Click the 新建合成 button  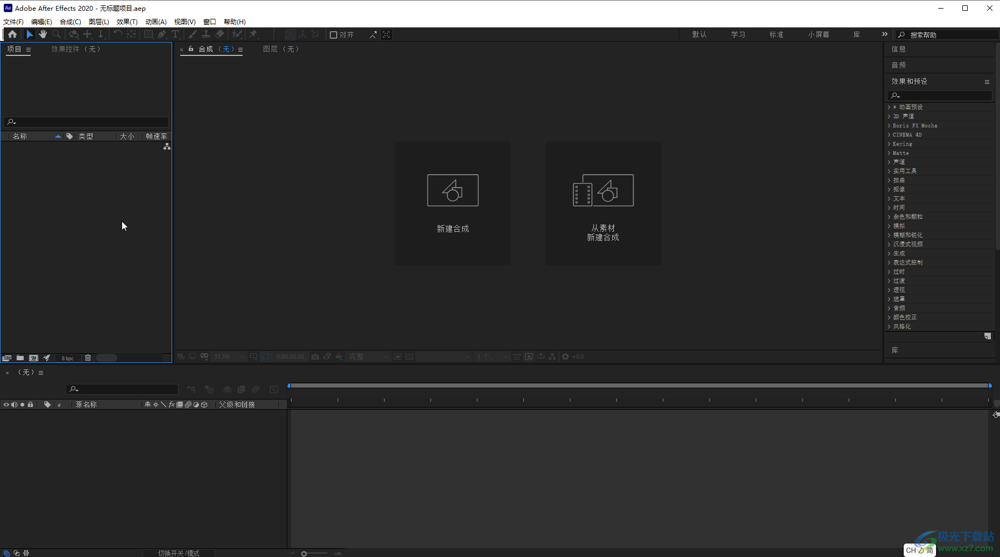click(x=453, y=203)
